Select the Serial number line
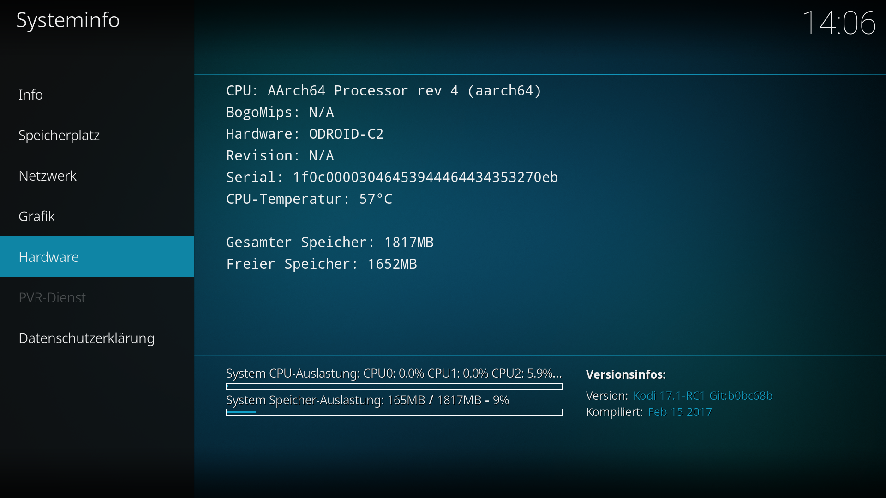This screenshot has width=886, height=498. click(392, 177)
